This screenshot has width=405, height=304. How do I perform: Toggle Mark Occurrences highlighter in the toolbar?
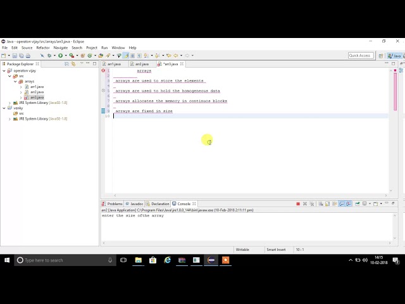126,56
